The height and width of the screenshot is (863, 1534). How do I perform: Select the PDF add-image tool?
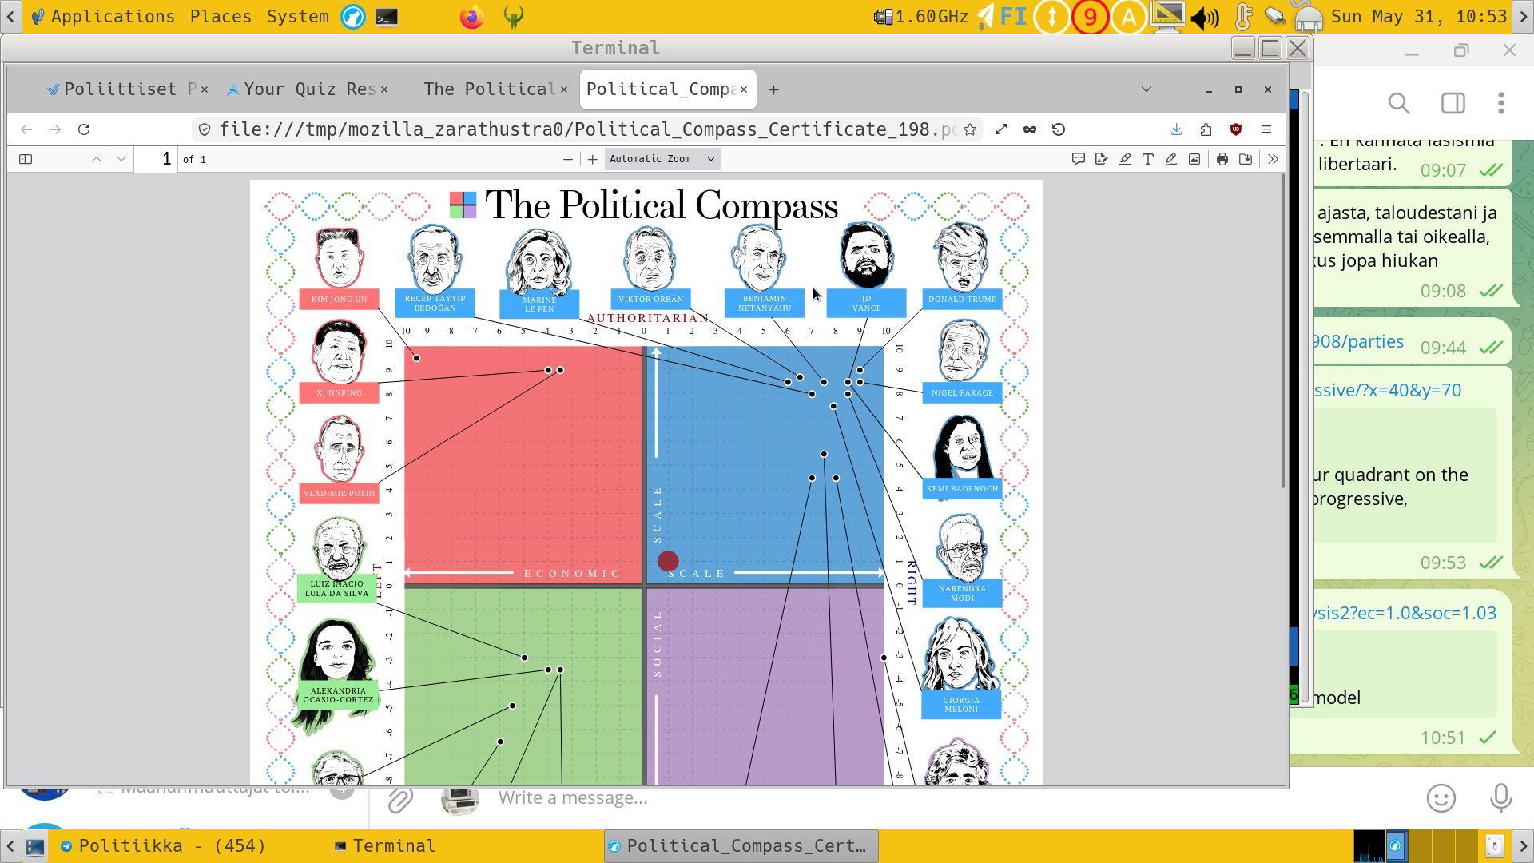(x=1194, y=159)
